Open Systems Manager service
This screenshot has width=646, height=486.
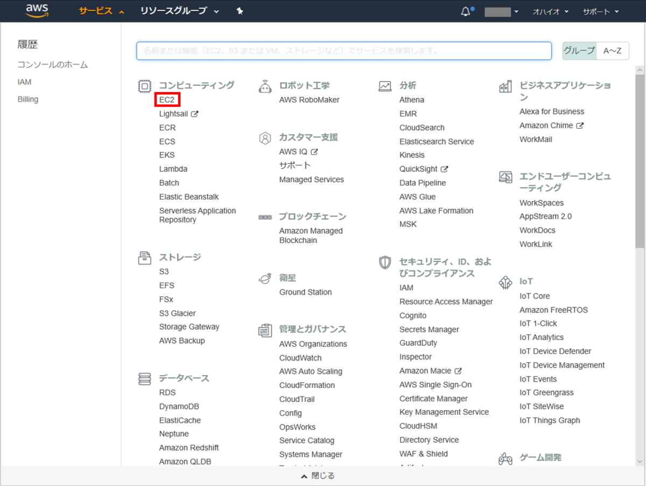click(311, 454)
